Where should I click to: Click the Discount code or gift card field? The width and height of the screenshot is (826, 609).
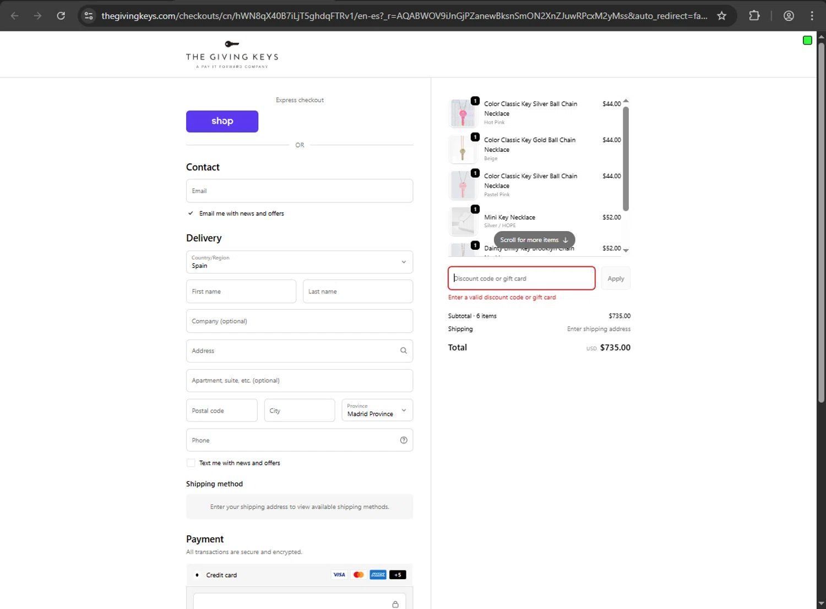521,278
